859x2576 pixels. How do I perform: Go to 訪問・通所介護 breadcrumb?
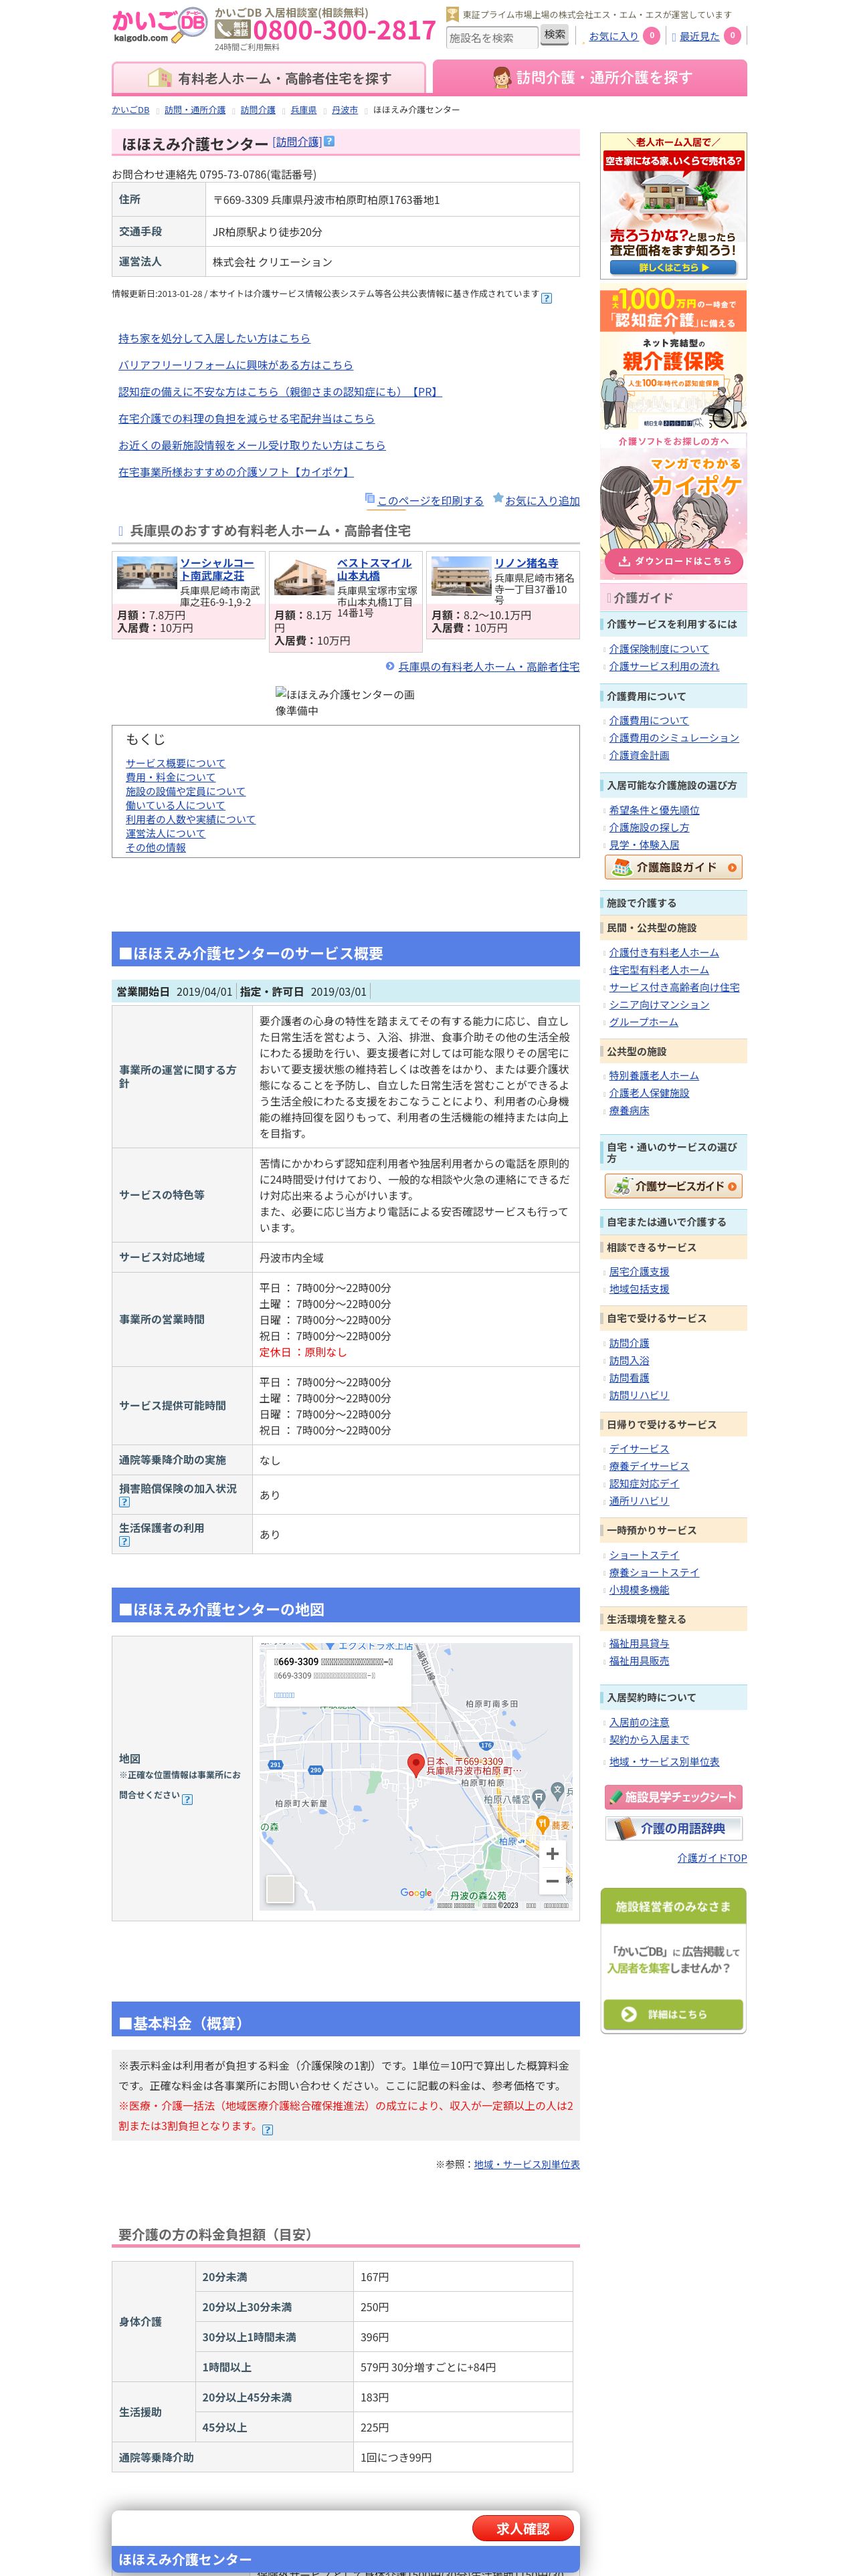tap(195, 110)
